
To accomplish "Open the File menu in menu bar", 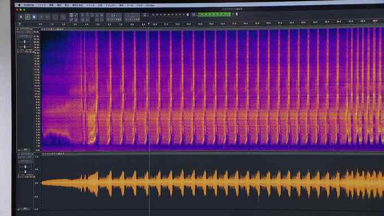I will (x=41, y=5).
